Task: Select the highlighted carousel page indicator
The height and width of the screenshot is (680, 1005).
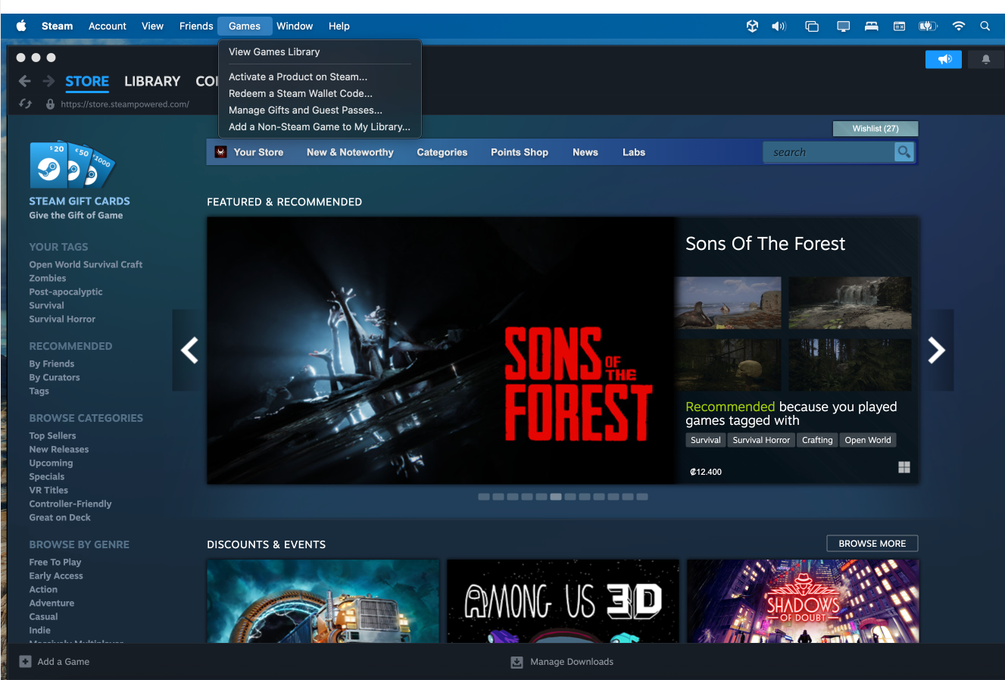Action: (556, 497)
